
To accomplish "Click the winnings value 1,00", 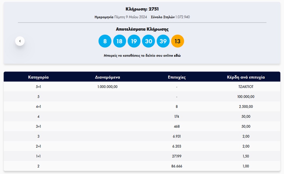I will (246, 166).
